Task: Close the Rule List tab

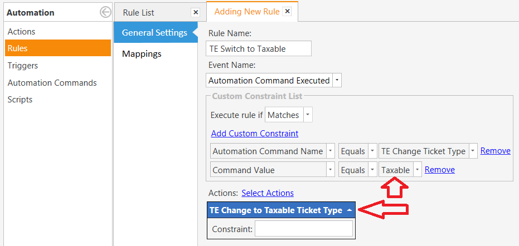Action: (195, 12)
